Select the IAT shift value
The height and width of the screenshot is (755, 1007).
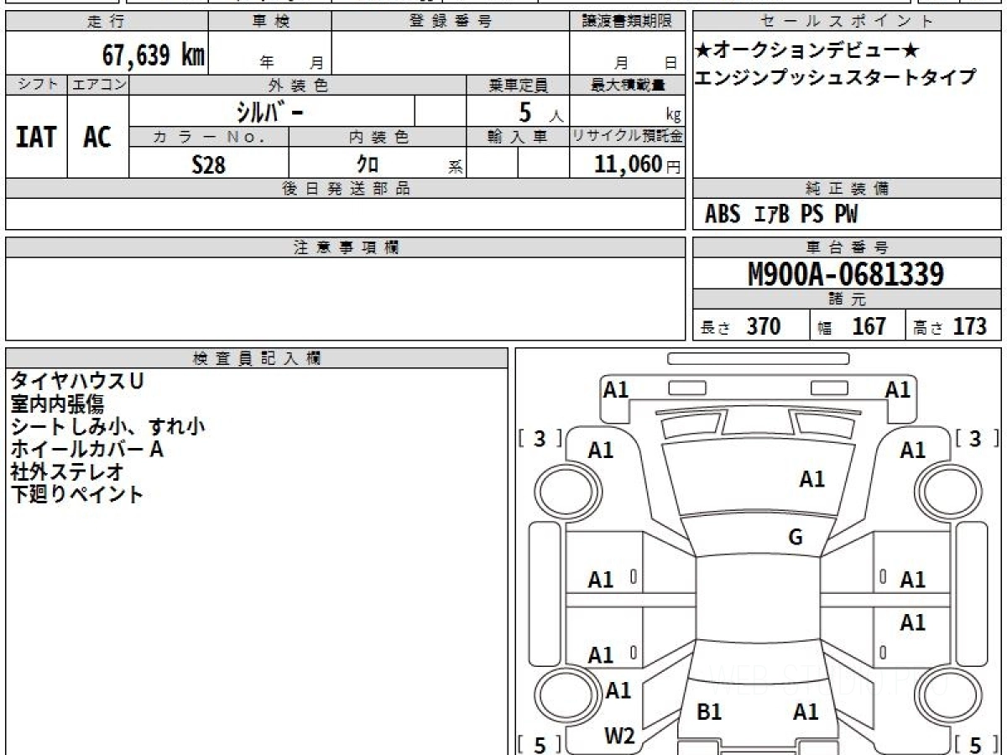(x=36, y=137)
